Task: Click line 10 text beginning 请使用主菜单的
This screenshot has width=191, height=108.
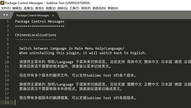Action: click(x=105, y=62)
